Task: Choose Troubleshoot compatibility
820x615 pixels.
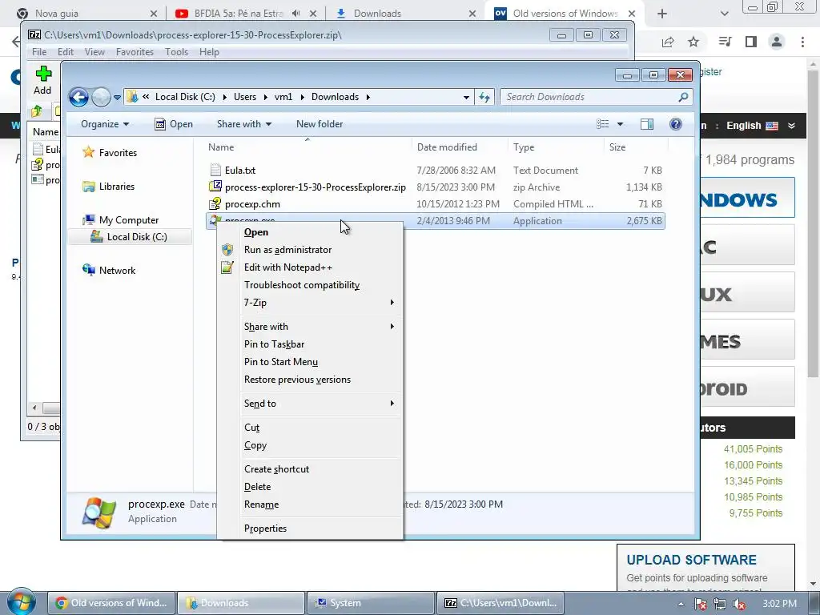Action: tap(310, 285)
